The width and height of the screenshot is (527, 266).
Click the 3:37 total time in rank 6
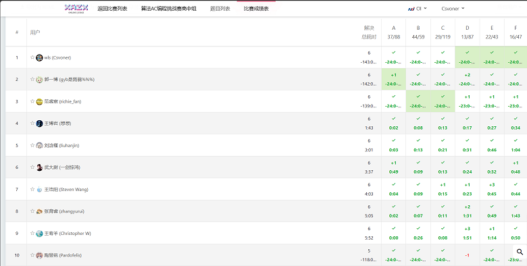(x=369, y=171)
